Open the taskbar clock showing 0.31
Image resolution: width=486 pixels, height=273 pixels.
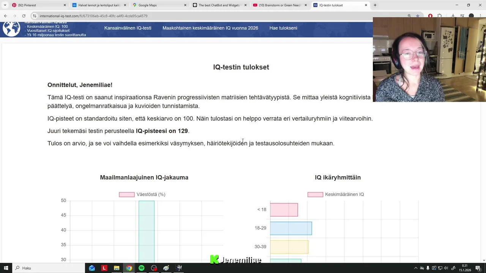465,268
